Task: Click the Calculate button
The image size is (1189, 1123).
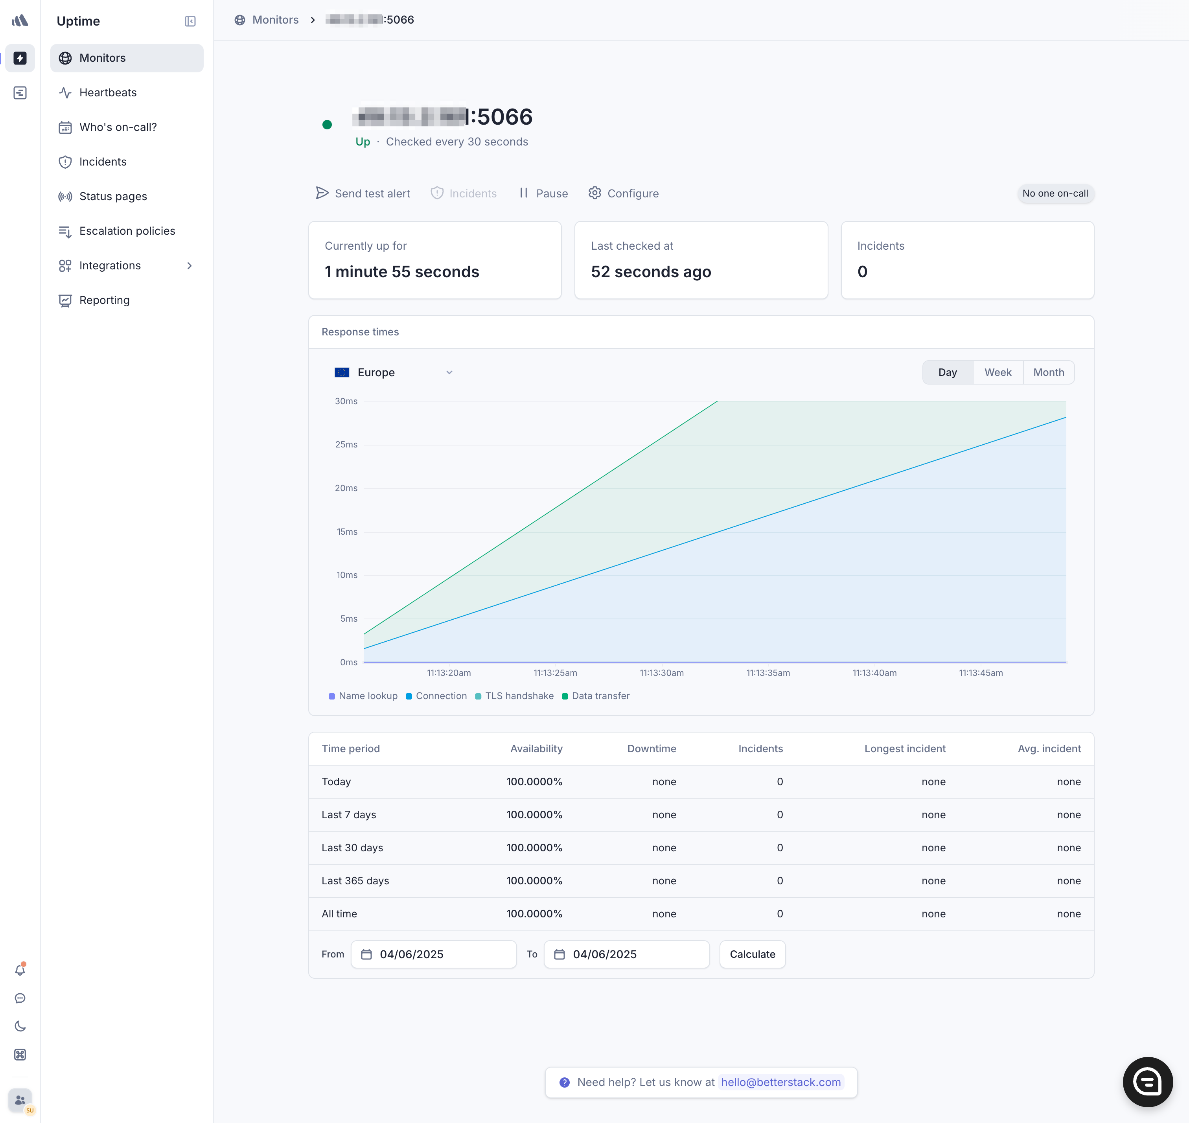Action: (x=753, y=954)
